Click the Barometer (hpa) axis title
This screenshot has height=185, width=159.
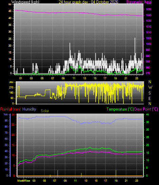coord(139,2)
